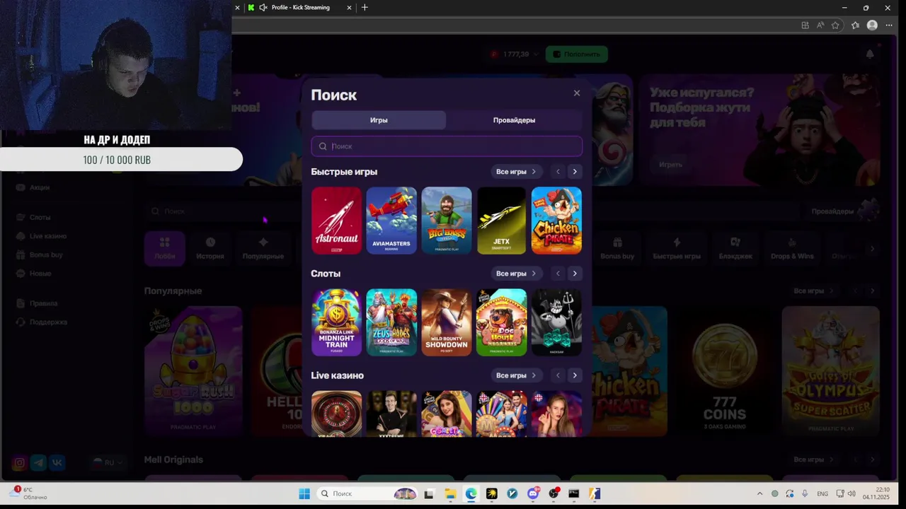The width and height of the screenshot is (906, 509).
Task: Open browser profile avatar
Action: [872, 25]
